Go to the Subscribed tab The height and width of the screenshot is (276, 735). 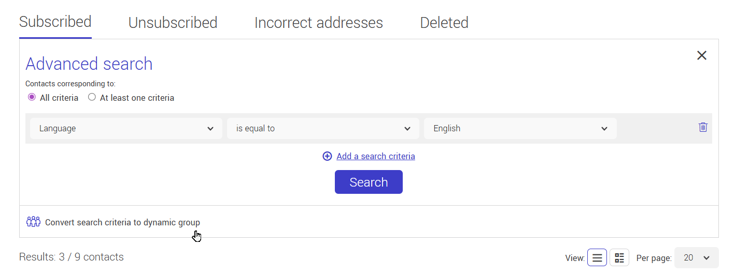(x=55, y=22)
